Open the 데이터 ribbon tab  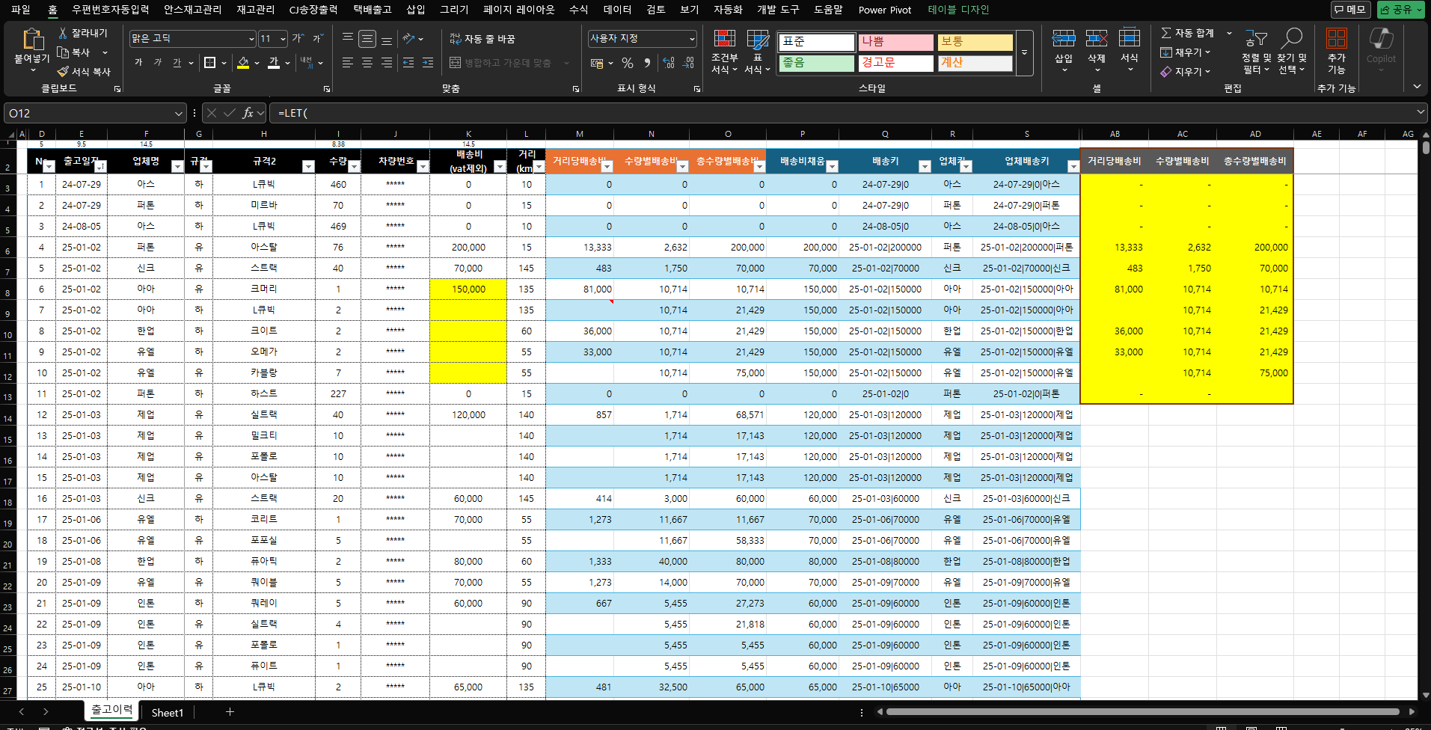(617, 10)
